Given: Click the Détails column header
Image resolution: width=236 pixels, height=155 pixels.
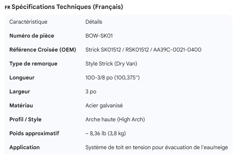Looking at the screenshot, I should point(94,22).
